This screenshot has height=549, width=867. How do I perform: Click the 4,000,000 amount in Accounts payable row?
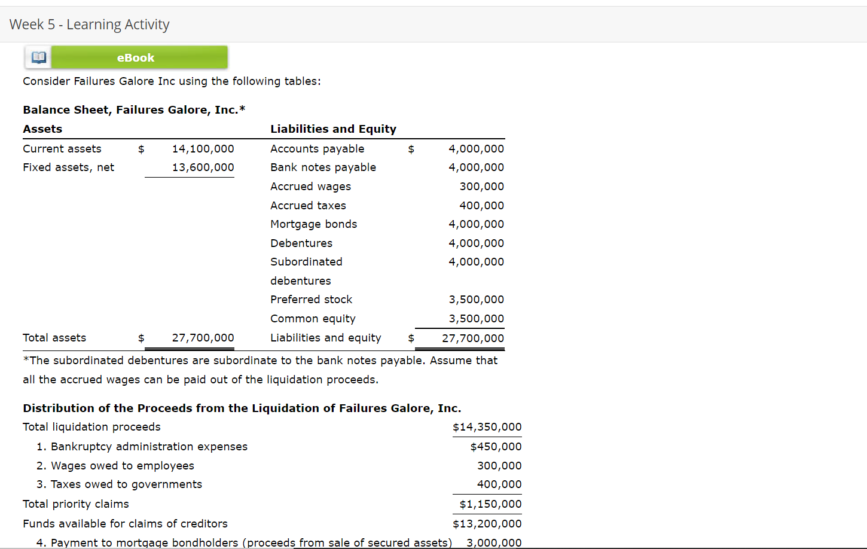tap(476, 149)
